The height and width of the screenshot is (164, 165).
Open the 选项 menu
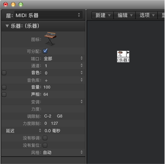pos(147,15)
